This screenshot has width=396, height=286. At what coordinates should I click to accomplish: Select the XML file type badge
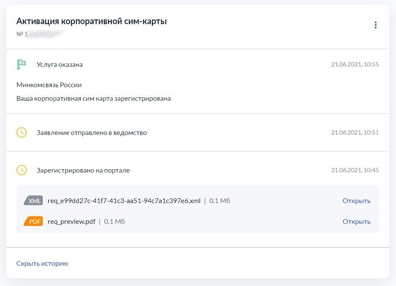point(34,201)
